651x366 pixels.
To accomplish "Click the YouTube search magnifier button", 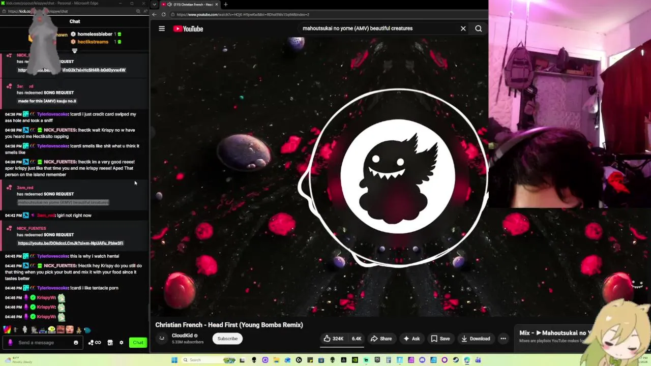I will (479, 28).
